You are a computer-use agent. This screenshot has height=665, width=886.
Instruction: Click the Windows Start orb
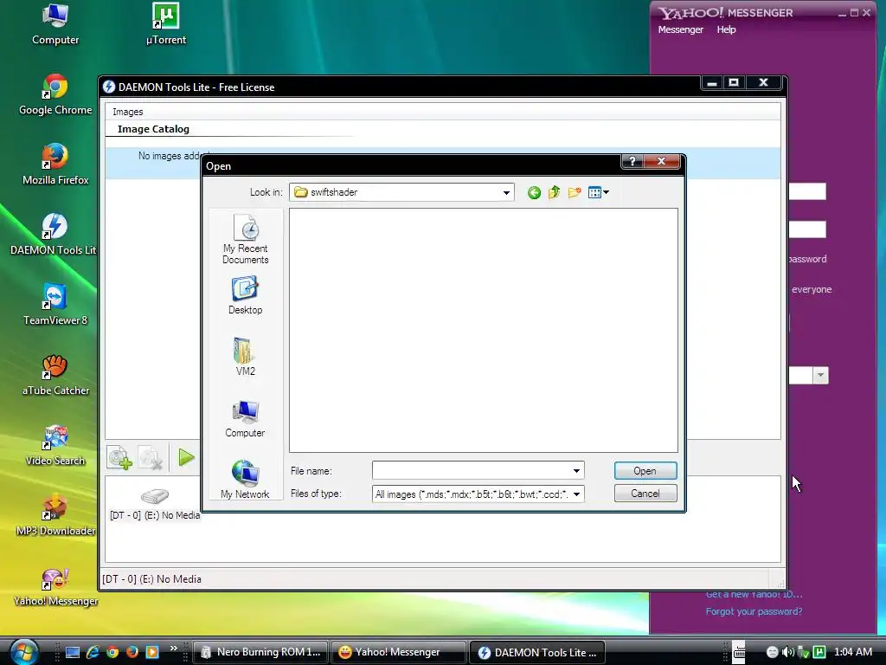pos(23,651)
